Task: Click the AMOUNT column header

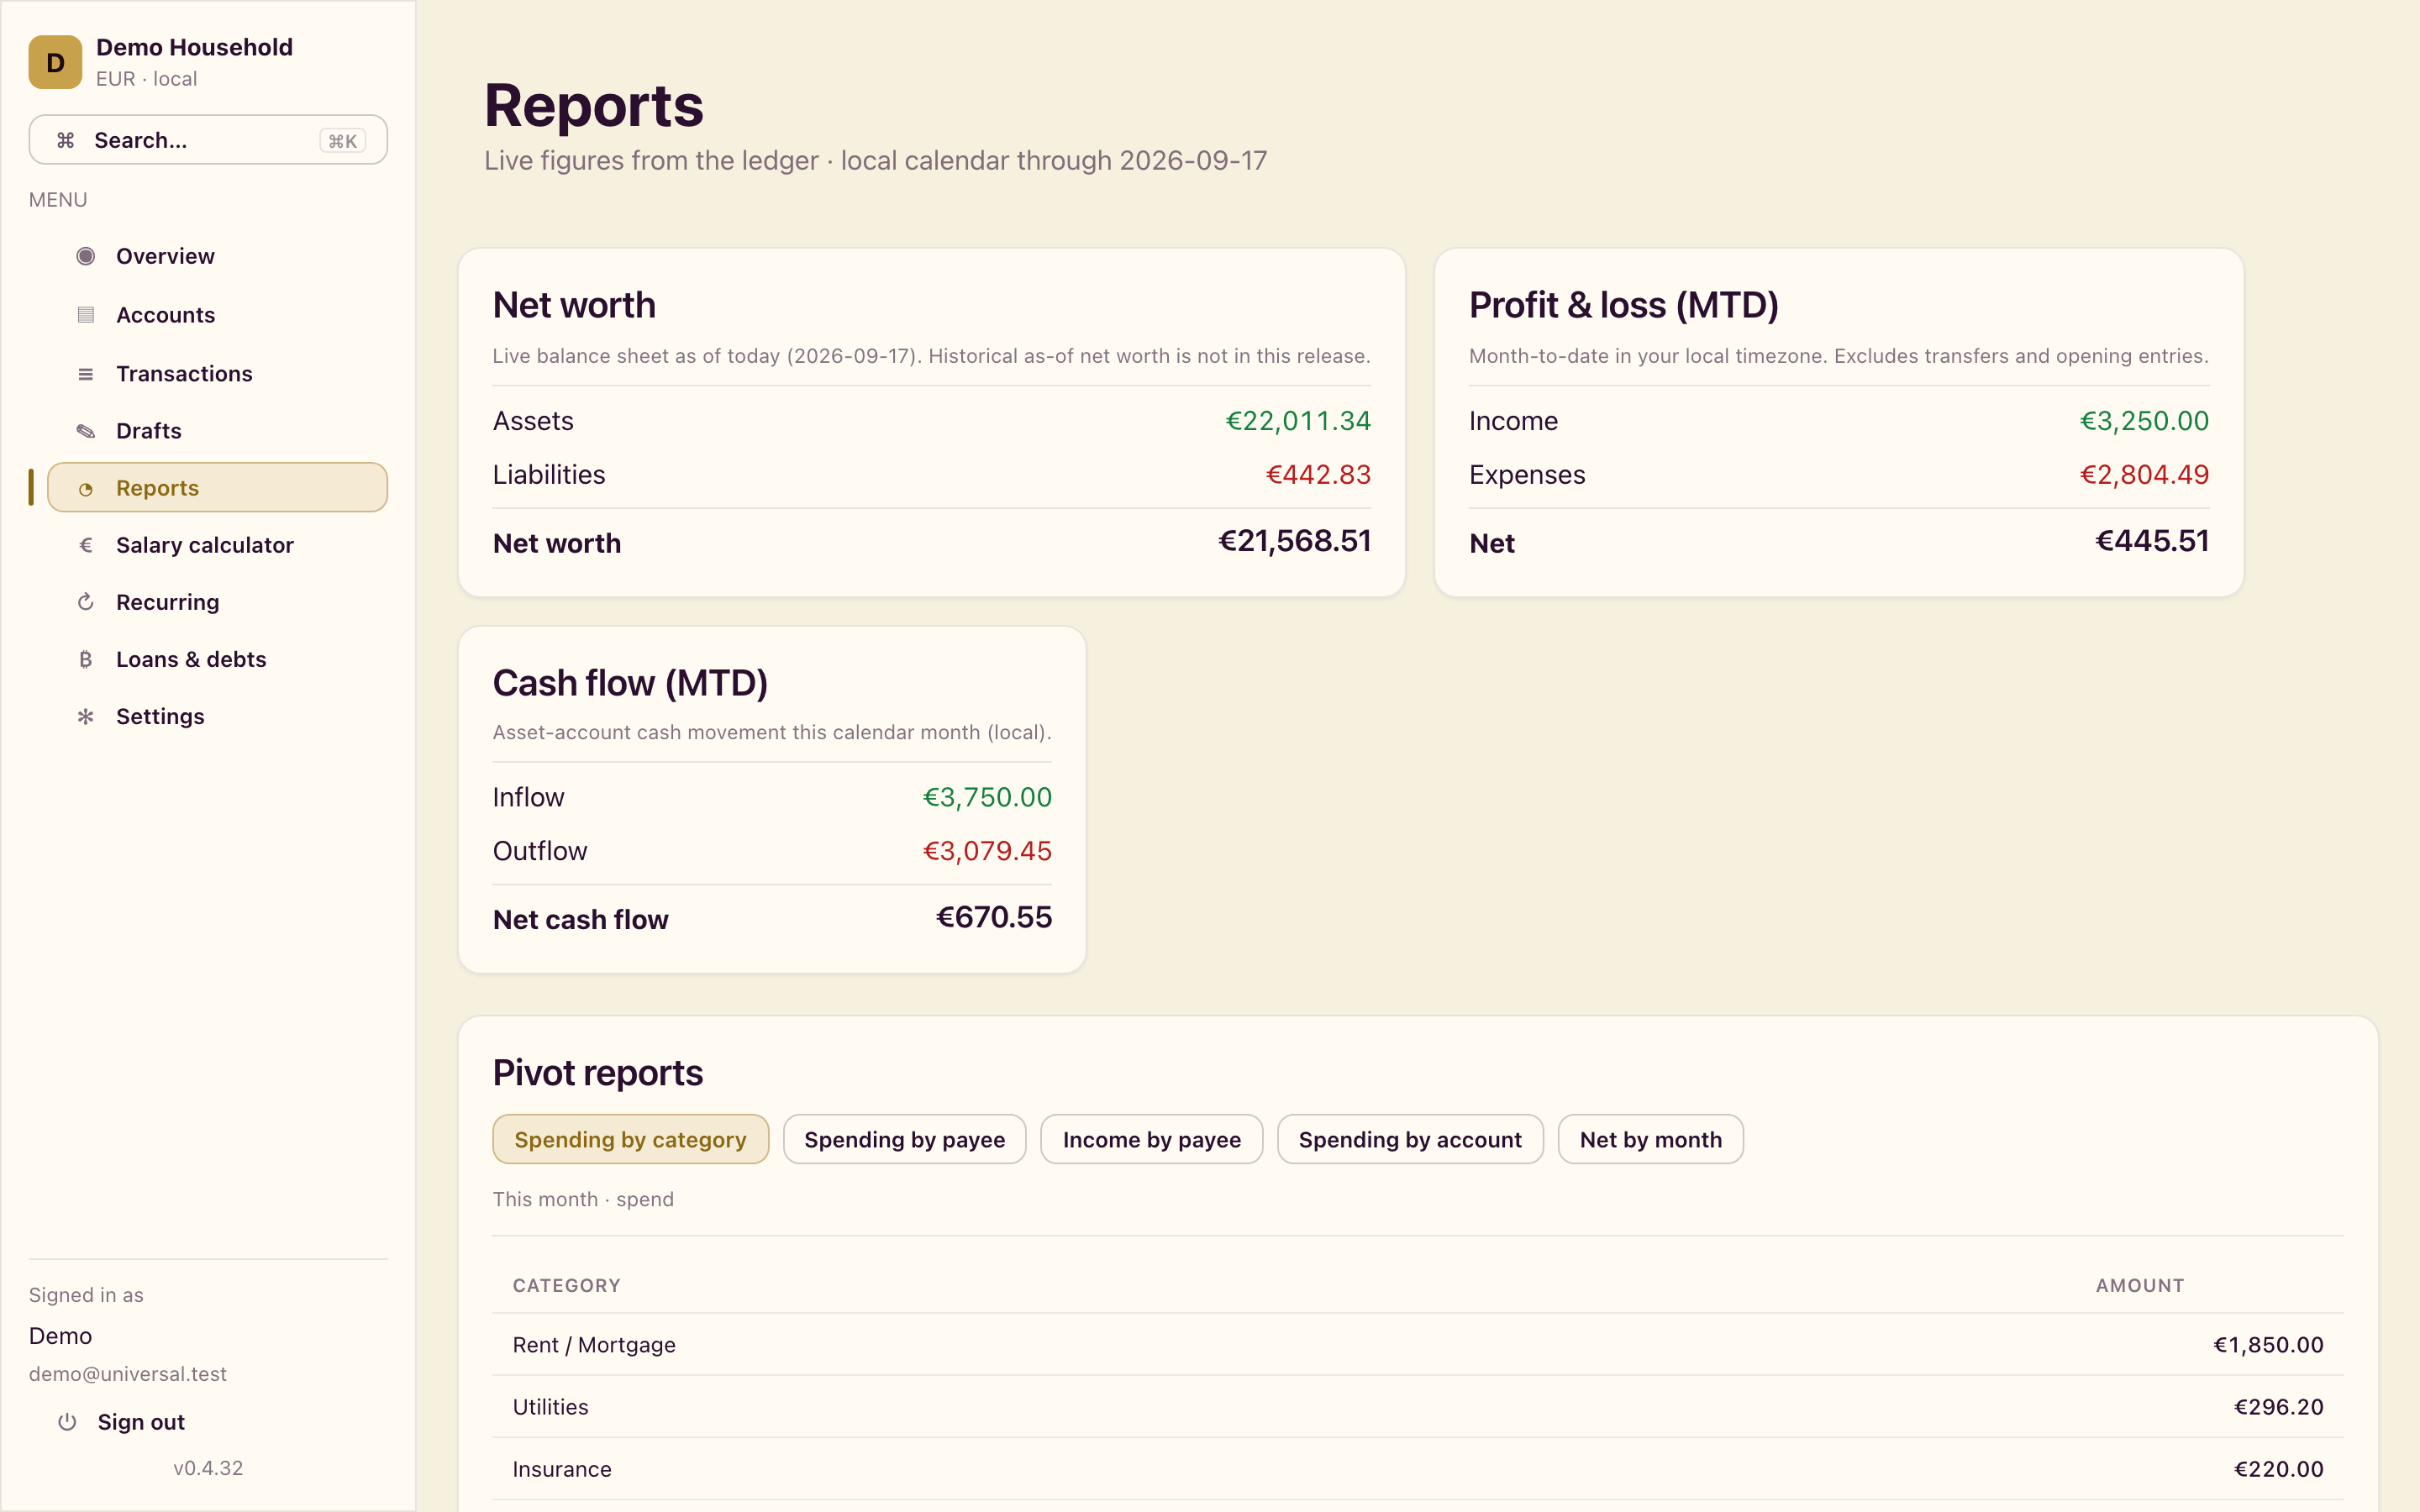Action: (x=2139, y=1285)
